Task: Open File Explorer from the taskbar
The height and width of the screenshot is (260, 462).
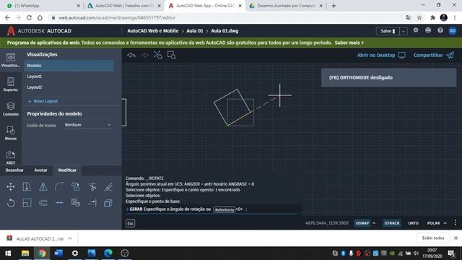Action: (x=25, y=253)
